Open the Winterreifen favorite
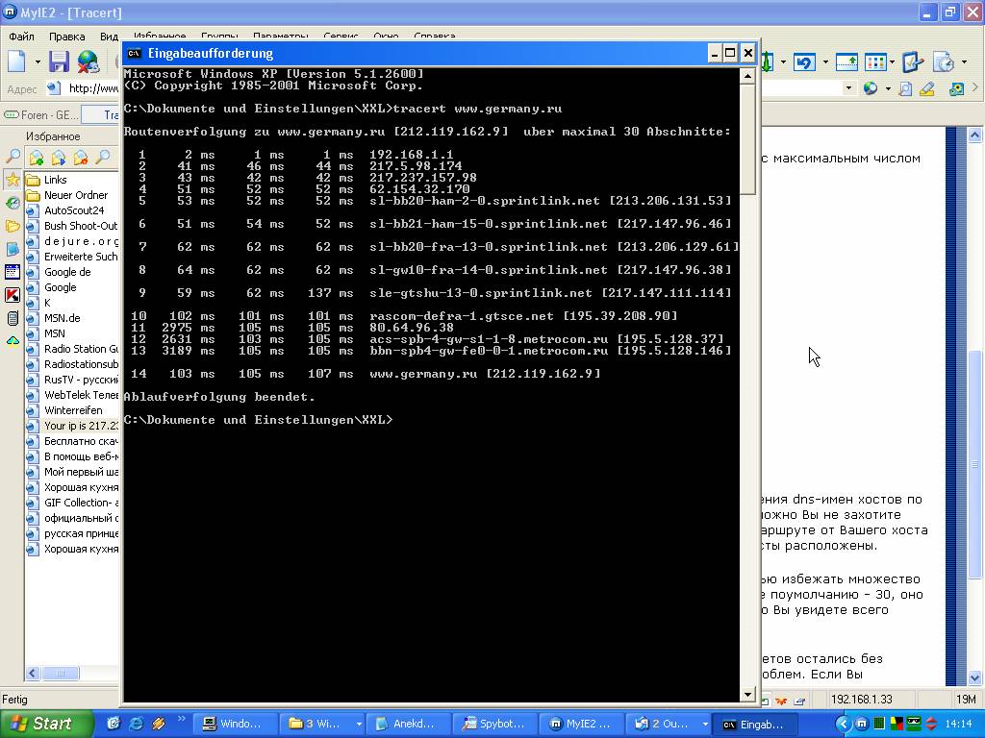 point(73,410)
